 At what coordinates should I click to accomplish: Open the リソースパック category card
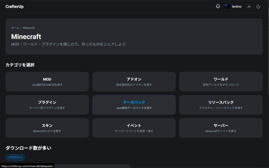click(221, 105)
